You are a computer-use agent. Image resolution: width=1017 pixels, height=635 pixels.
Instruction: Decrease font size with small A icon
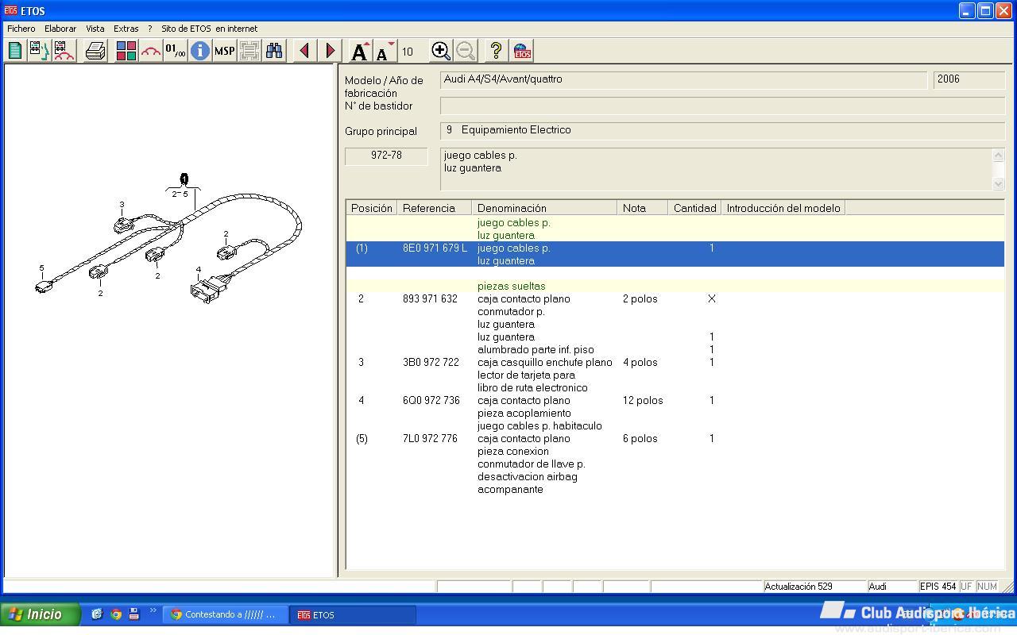385,51
